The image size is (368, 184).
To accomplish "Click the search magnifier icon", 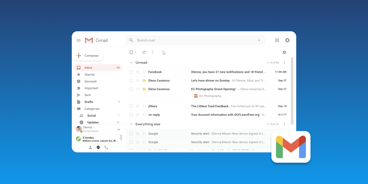I will [x=131, y=40].
